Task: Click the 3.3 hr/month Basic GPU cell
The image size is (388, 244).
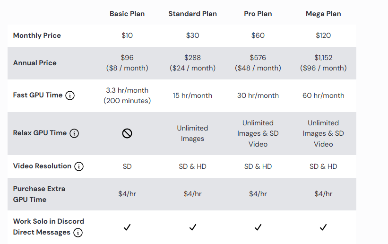Action: [127, 90]
